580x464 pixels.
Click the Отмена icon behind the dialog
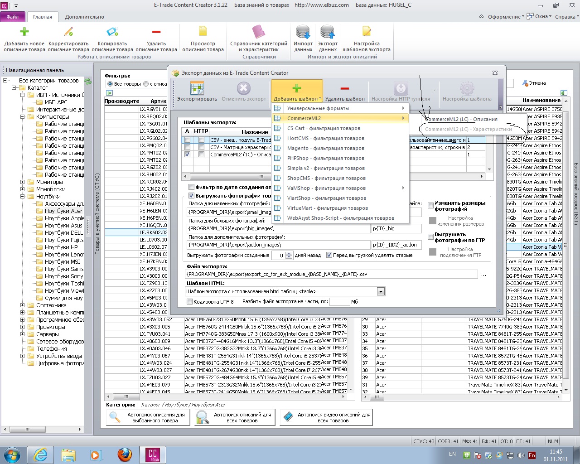(x=525, y=83)
